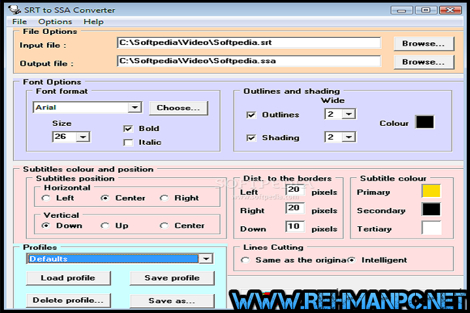Open the Options menu
The width and height of the screenshot is (470, 313).
(x=55, y=22)
